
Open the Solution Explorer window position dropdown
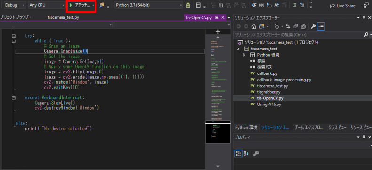[x=358, y=18]
